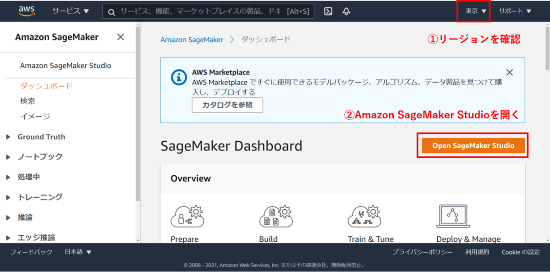Select Amazon SageMaker Studio in sidebar
This screenshot has width=550, height=272.
pos(66,66)
